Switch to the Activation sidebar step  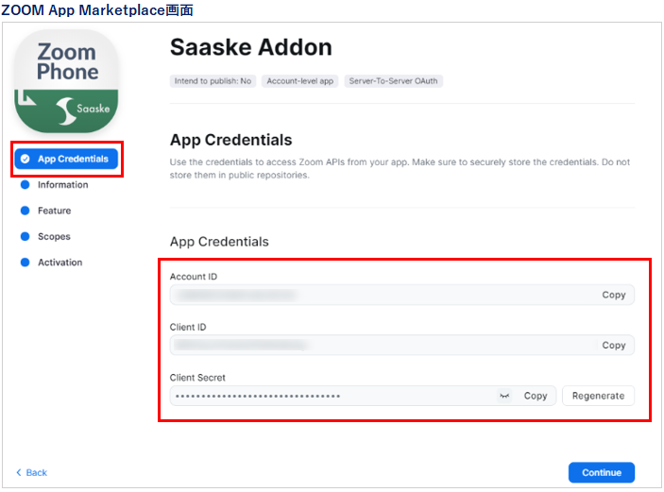[x=60, y=263]
